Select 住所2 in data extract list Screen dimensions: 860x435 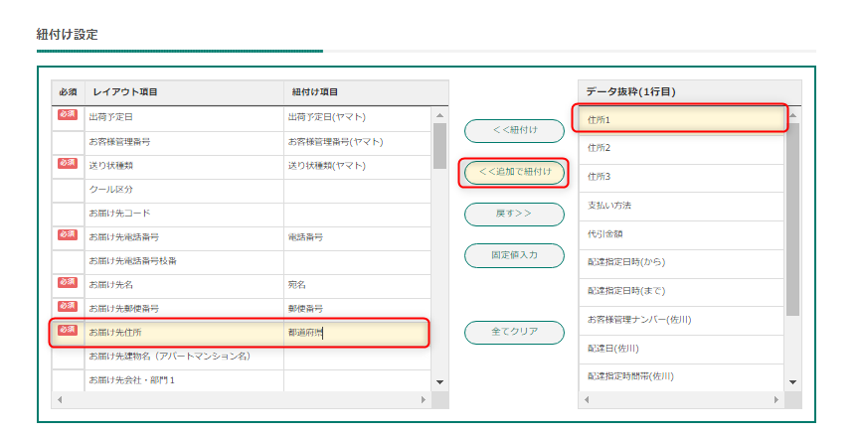tap(681, 148)
